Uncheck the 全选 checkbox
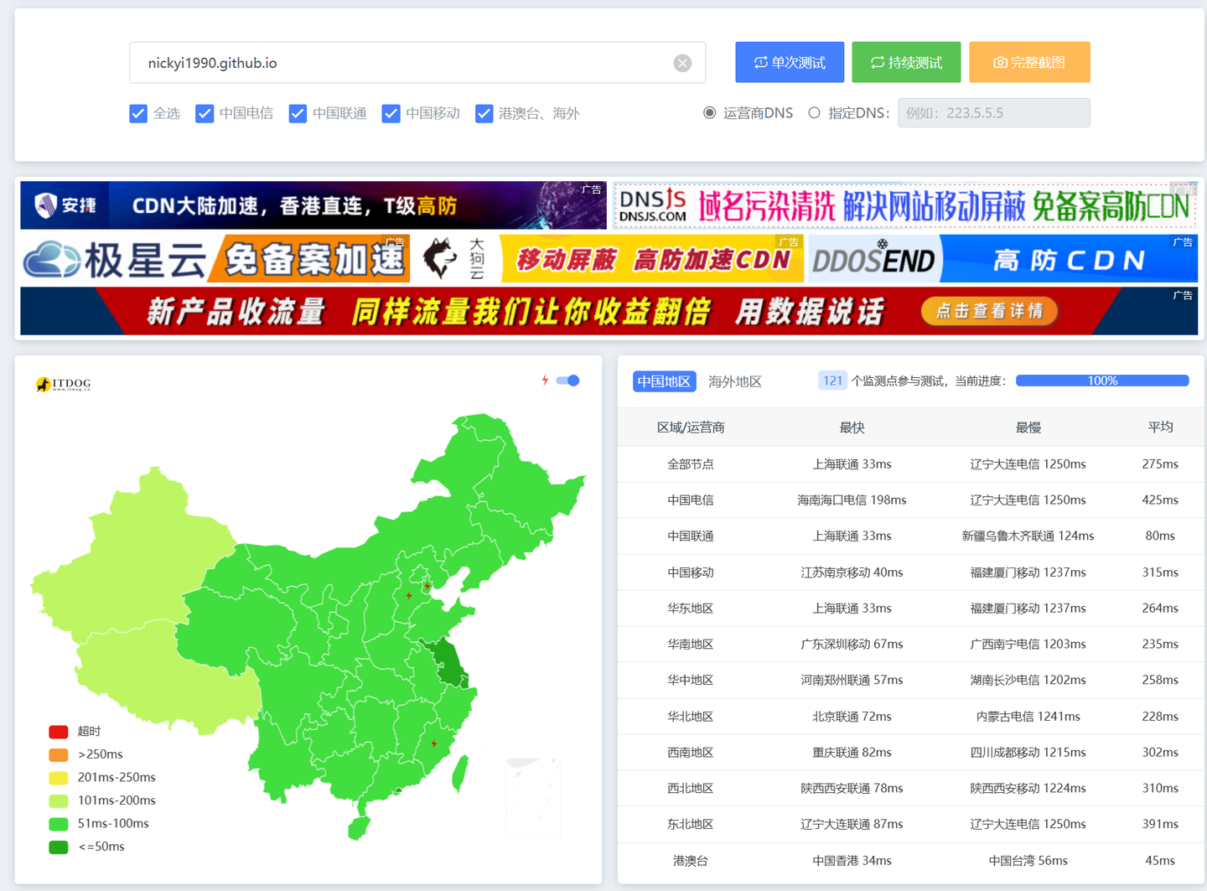 (x=138, y=113)
